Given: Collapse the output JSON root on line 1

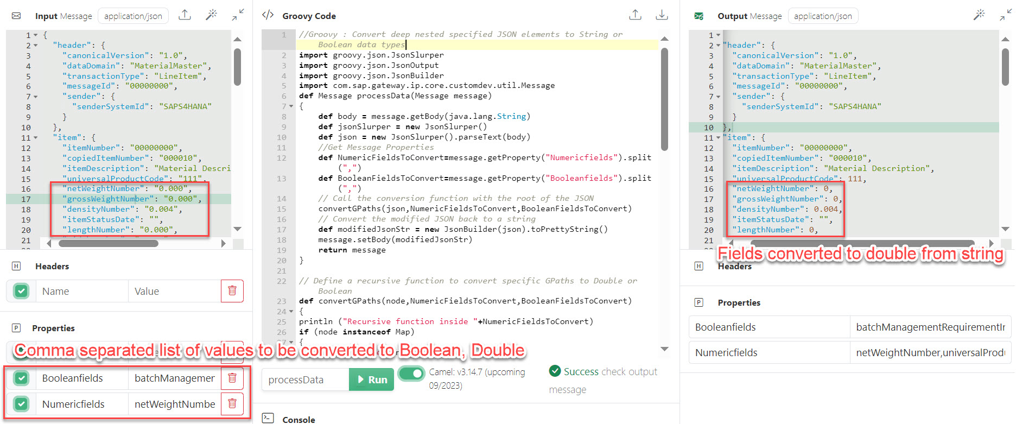Looking at the screenshot, I should click(718, 35).
